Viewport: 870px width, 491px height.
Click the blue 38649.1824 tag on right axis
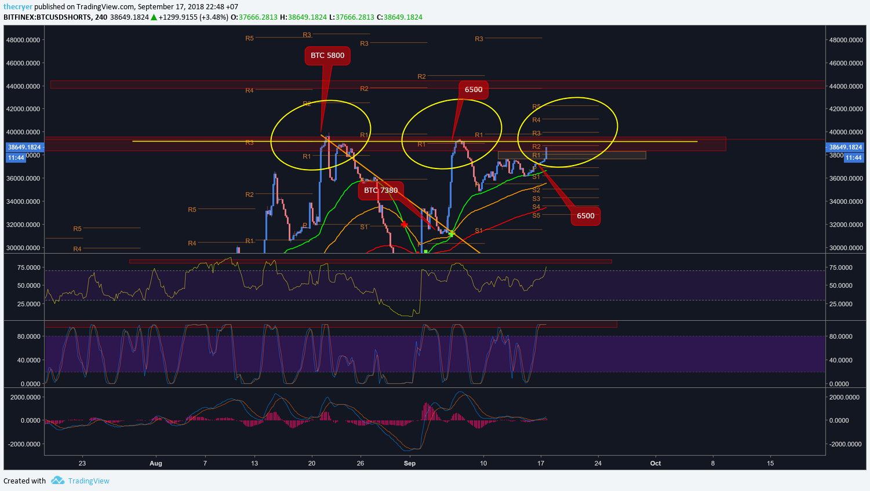tap(846, 147)
